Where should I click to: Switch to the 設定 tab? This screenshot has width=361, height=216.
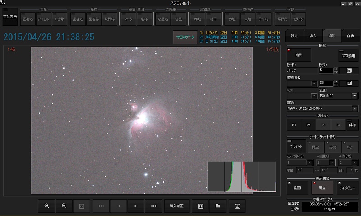pos(294,35)
